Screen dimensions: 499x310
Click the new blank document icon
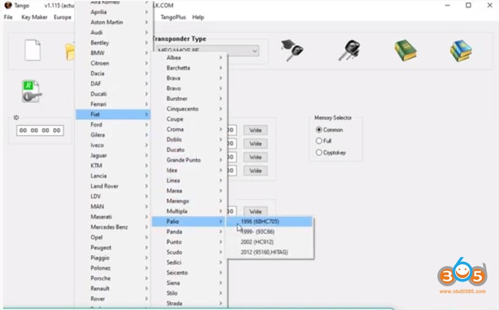click(32, 50)
